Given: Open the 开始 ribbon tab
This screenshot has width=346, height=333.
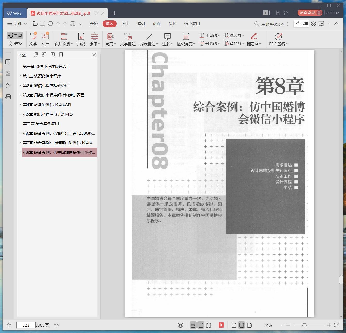Looking at the screenshot, I should [x=94, y=24].
